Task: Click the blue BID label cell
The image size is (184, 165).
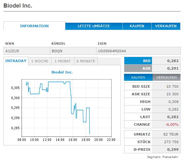Action: (x=138, y=61)
